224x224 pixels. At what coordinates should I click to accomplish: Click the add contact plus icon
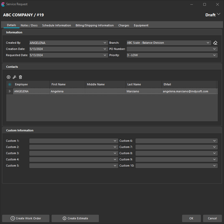(9, 77)
